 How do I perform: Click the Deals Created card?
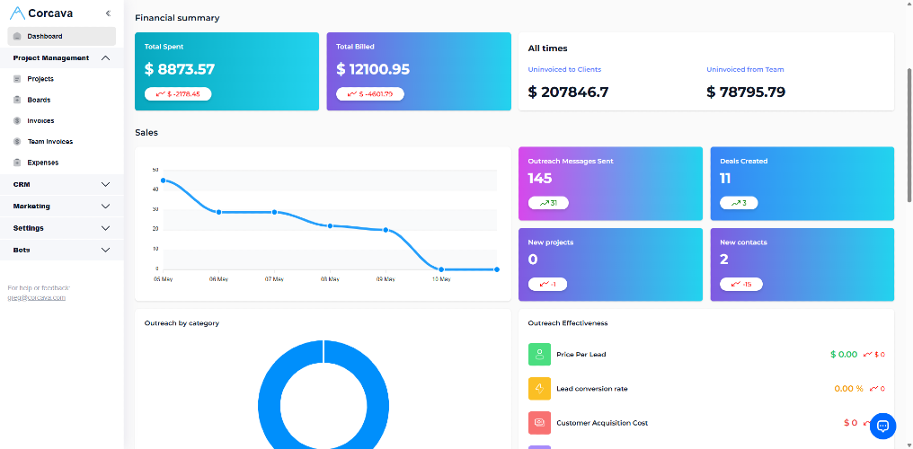coord(802,184)
